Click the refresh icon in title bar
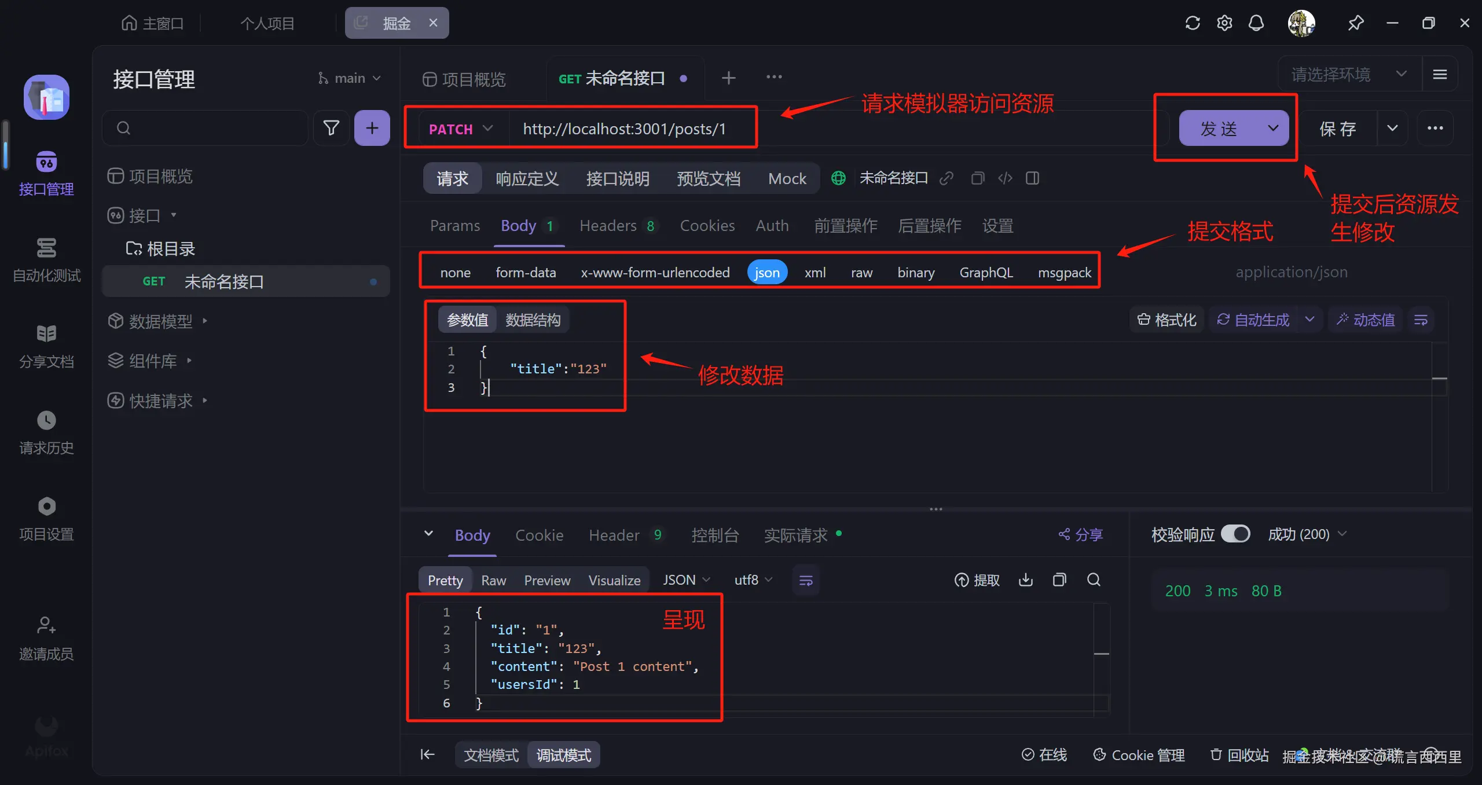The width and height of the screenshot is (1482, 785). (1192, 23)
